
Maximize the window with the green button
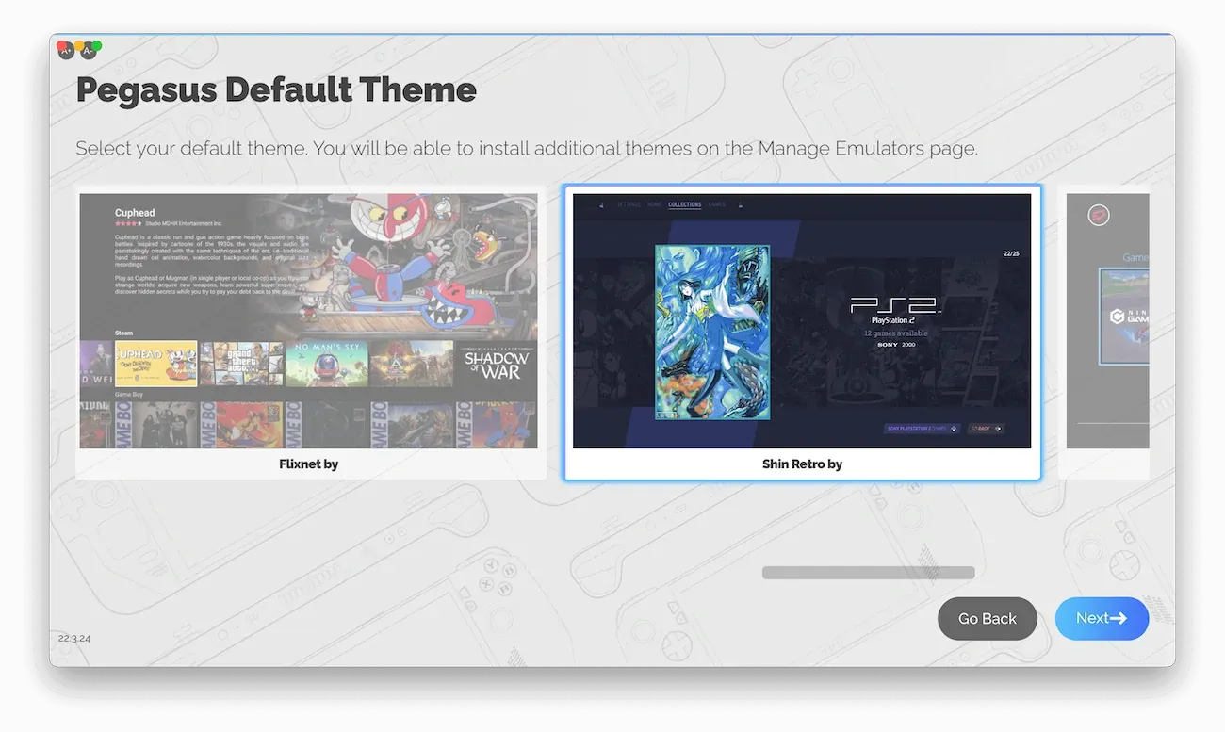96,45
